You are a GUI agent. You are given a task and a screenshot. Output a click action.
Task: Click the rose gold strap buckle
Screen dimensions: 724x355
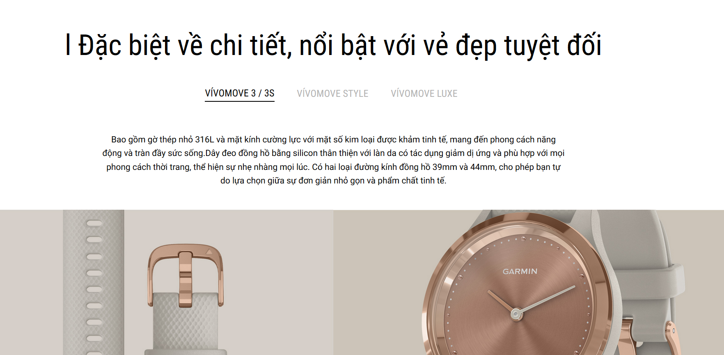point(186,274)
